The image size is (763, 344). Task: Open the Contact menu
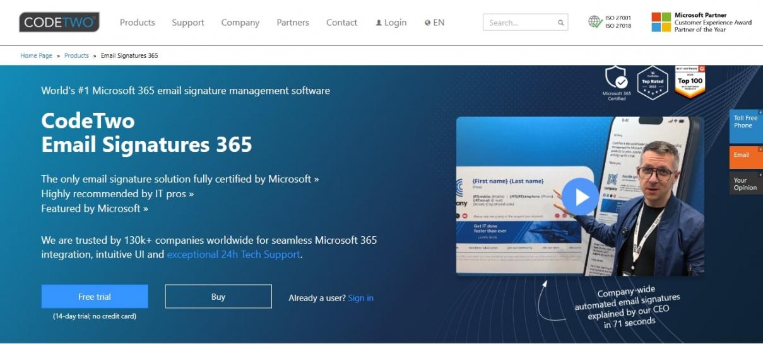coord(341,23)
